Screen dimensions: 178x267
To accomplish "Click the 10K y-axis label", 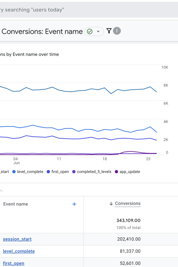I will (x=165, y=67).
